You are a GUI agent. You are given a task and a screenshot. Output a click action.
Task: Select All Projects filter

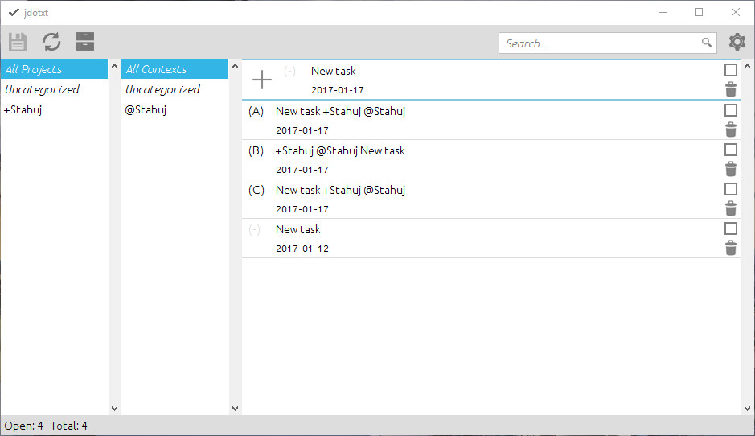[54, 69]
